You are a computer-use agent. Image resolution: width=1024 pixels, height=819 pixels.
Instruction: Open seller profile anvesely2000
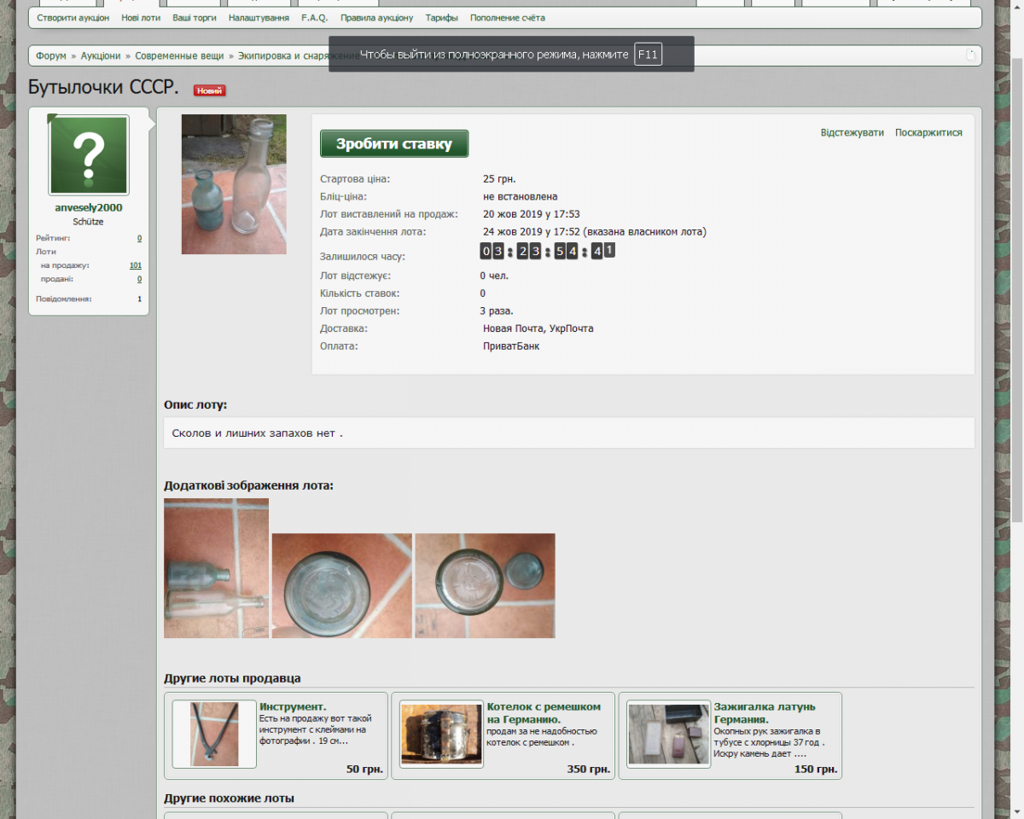click(89, 207)
